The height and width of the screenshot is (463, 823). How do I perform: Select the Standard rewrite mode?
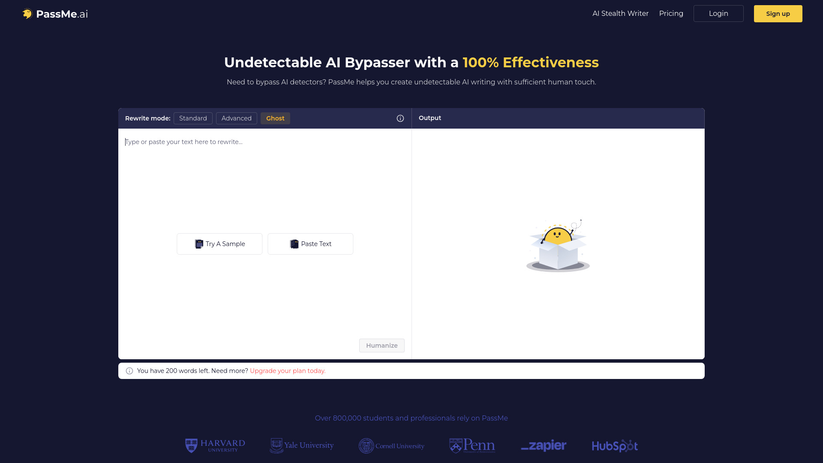point(193,117)
